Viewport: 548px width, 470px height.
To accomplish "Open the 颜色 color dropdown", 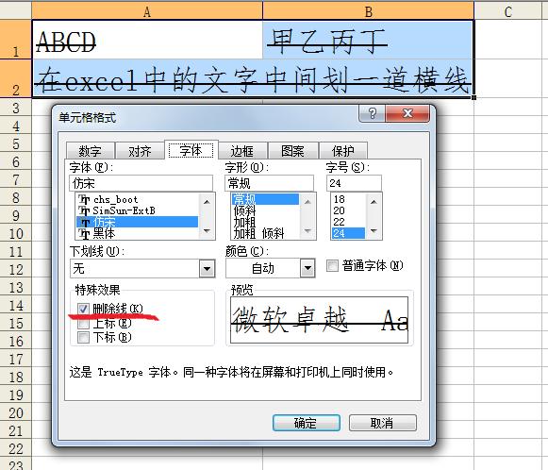I will [x=307, y=268].
